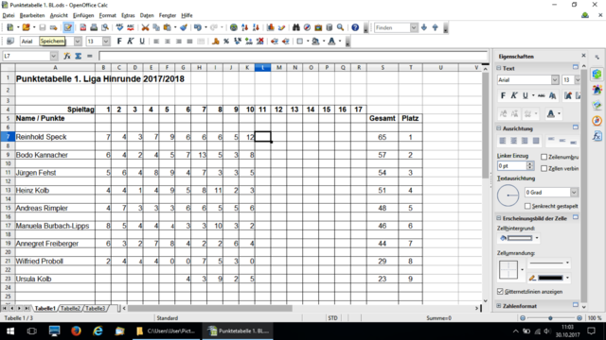
Task: Click the Finden search input field
Action: 392,27
